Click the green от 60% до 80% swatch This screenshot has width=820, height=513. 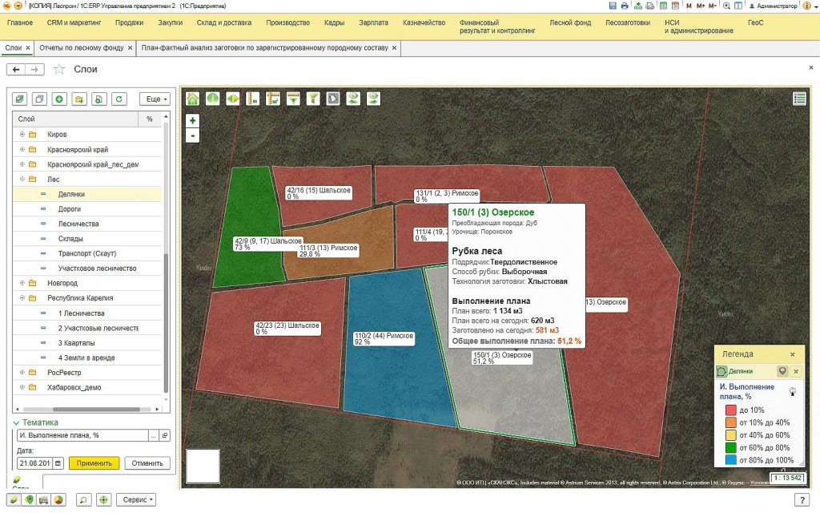[730, 447]
